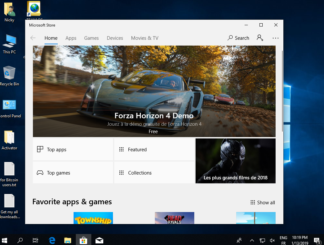
Task: Click the Favorite apps & games heading
Action: (72, 202)
